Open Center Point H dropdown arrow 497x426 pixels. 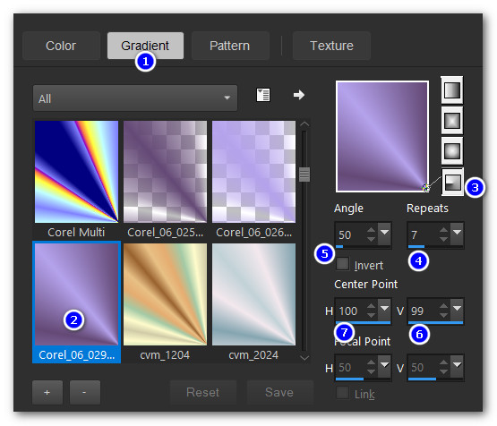point(384,310)
